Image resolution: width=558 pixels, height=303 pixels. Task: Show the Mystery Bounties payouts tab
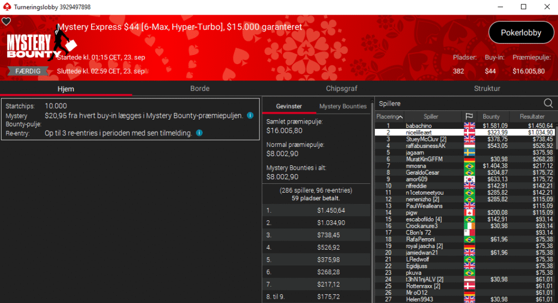pos(343,106)
